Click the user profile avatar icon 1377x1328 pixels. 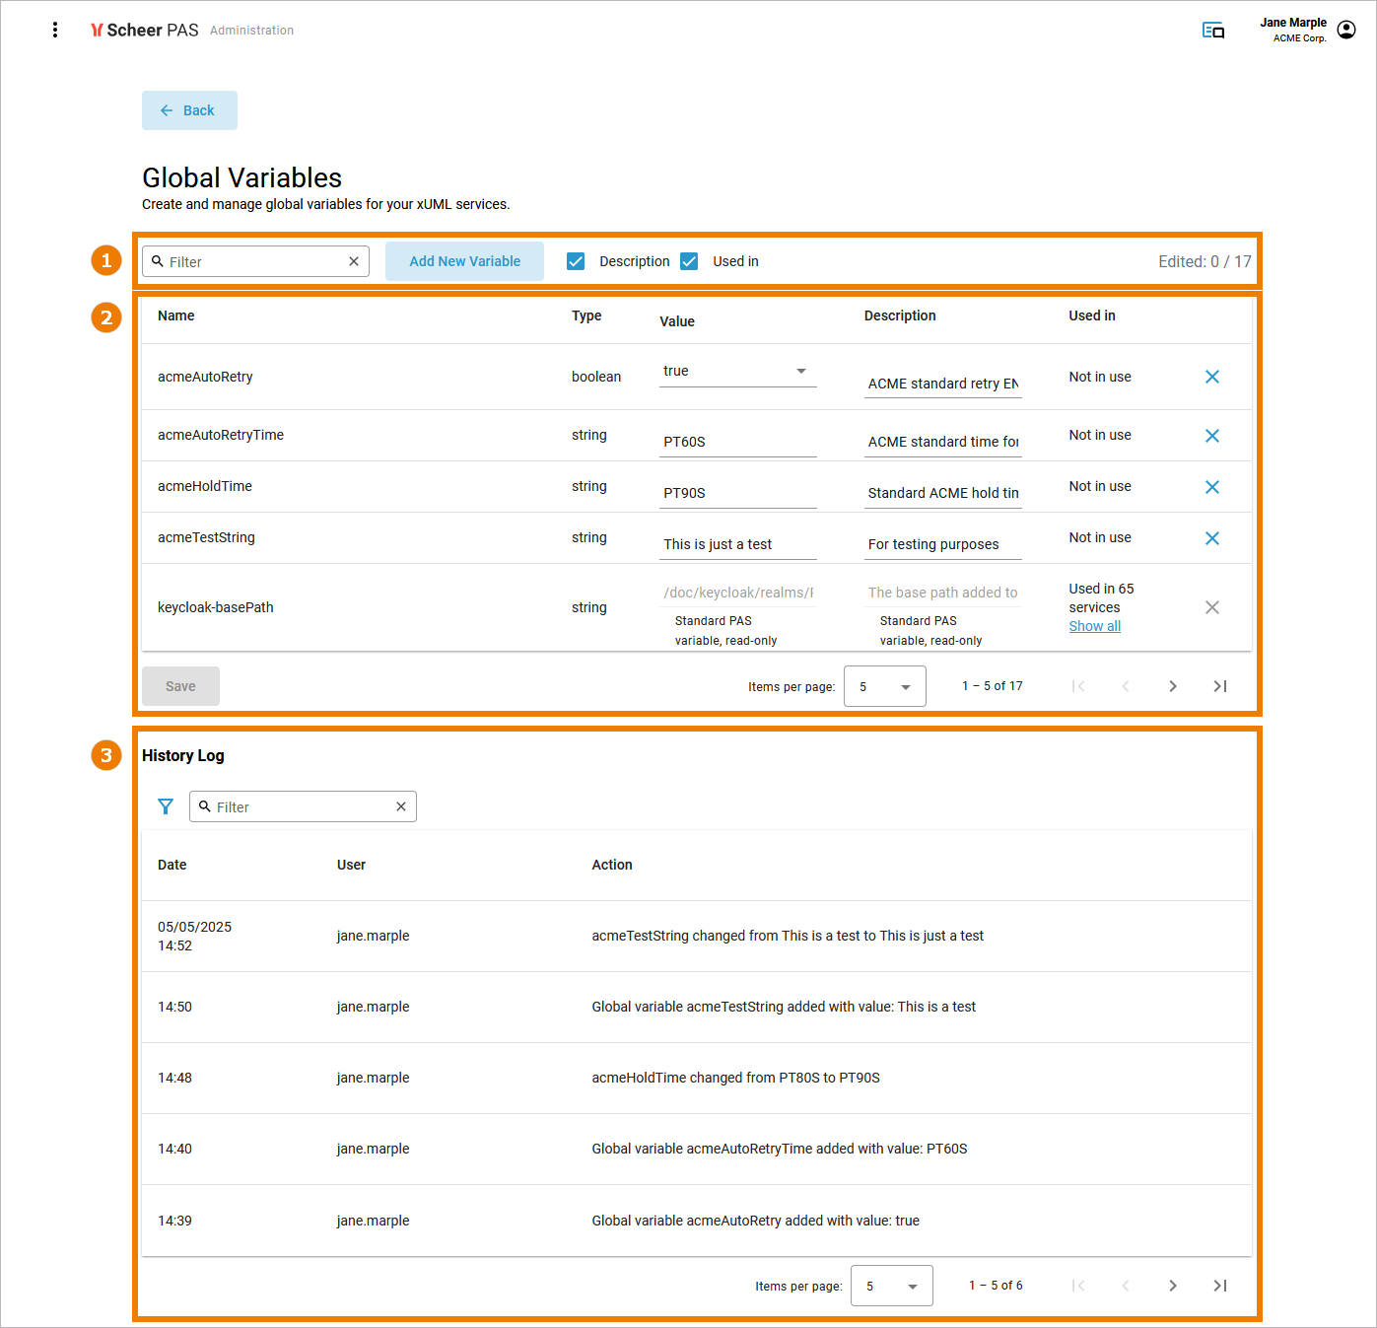1346,30
